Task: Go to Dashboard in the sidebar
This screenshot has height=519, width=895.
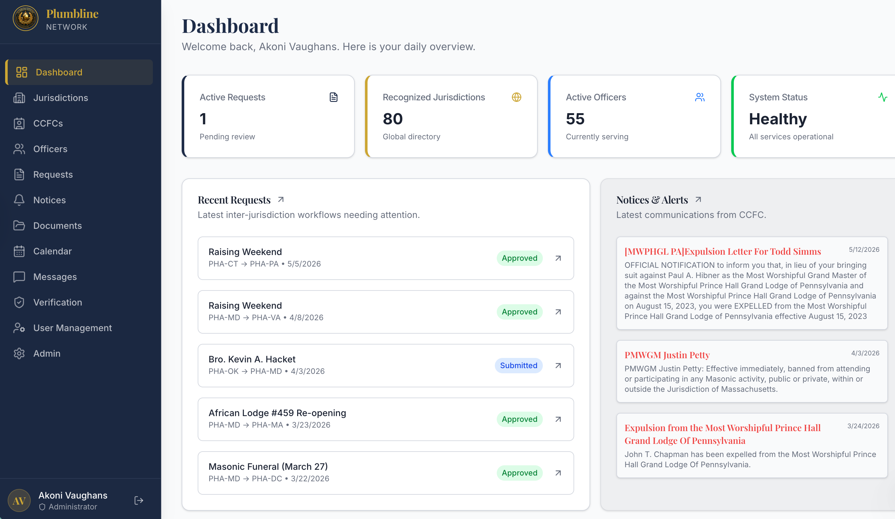Action: coord(79,72)
